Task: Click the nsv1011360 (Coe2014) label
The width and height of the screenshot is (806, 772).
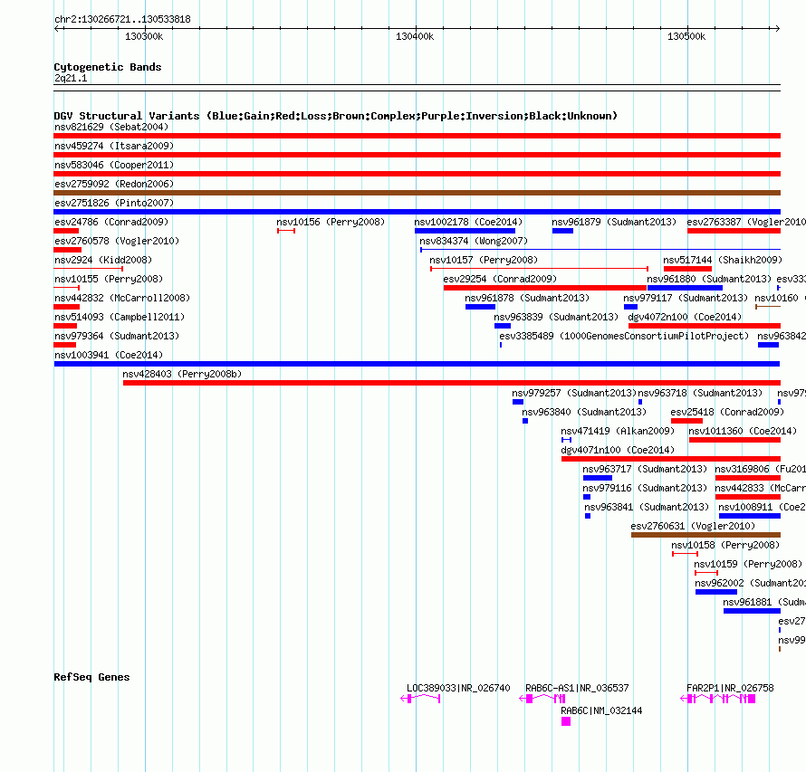Action: 743,431
